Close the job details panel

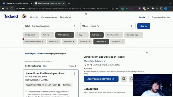coord(147,53)
